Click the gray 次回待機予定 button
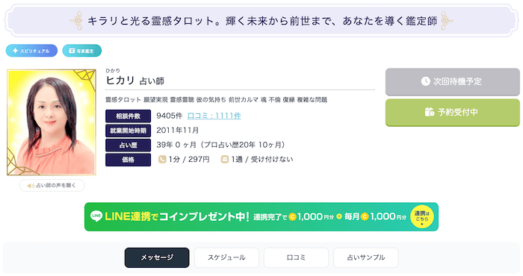 point(453,81)
